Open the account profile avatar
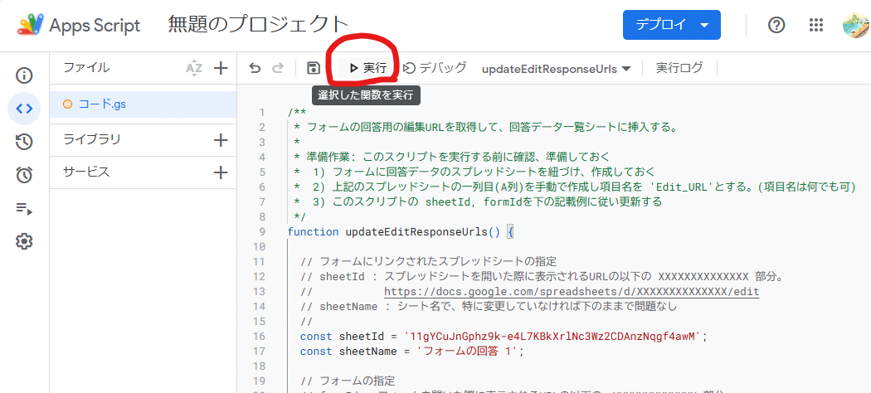 [856, 25]
